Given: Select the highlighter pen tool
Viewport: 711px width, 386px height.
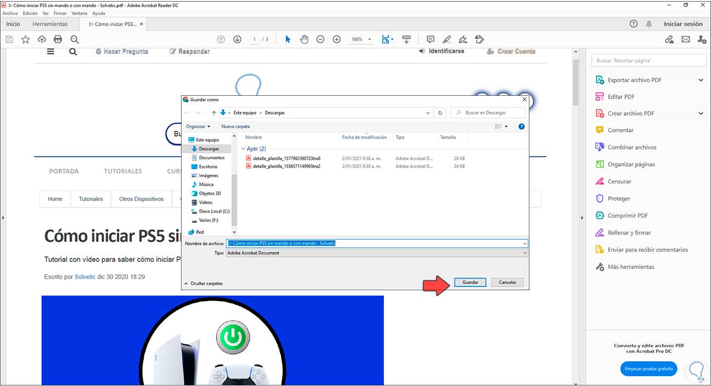Looking at the screenshot, I should [447, 39].
